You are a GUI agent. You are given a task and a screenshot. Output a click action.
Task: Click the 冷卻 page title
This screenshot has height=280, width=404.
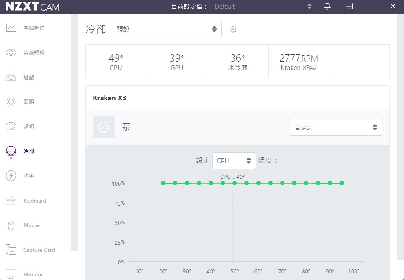coord(96,29)
